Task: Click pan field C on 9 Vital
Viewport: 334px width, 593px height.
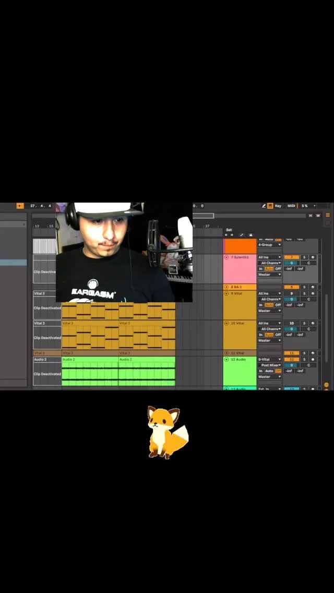Action: 308,299
